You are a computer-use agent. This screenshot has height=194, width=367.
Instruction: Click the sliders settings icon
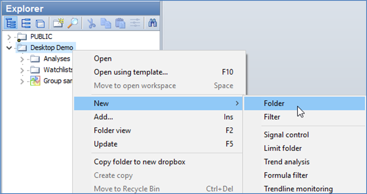[135, 24]
